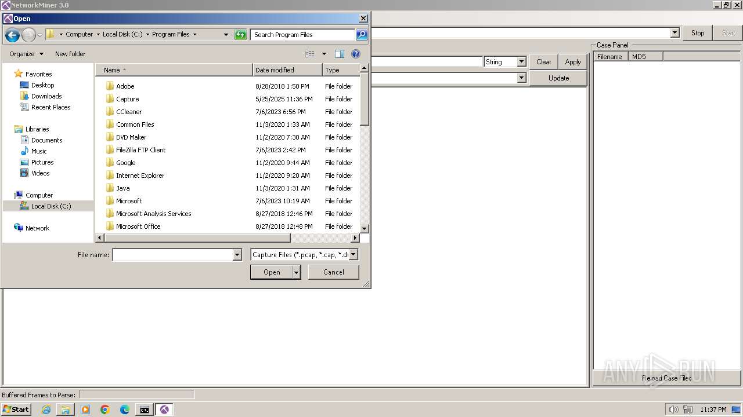
Task: Click Stop button in NetworkMiner
Action: coord(698,33)
